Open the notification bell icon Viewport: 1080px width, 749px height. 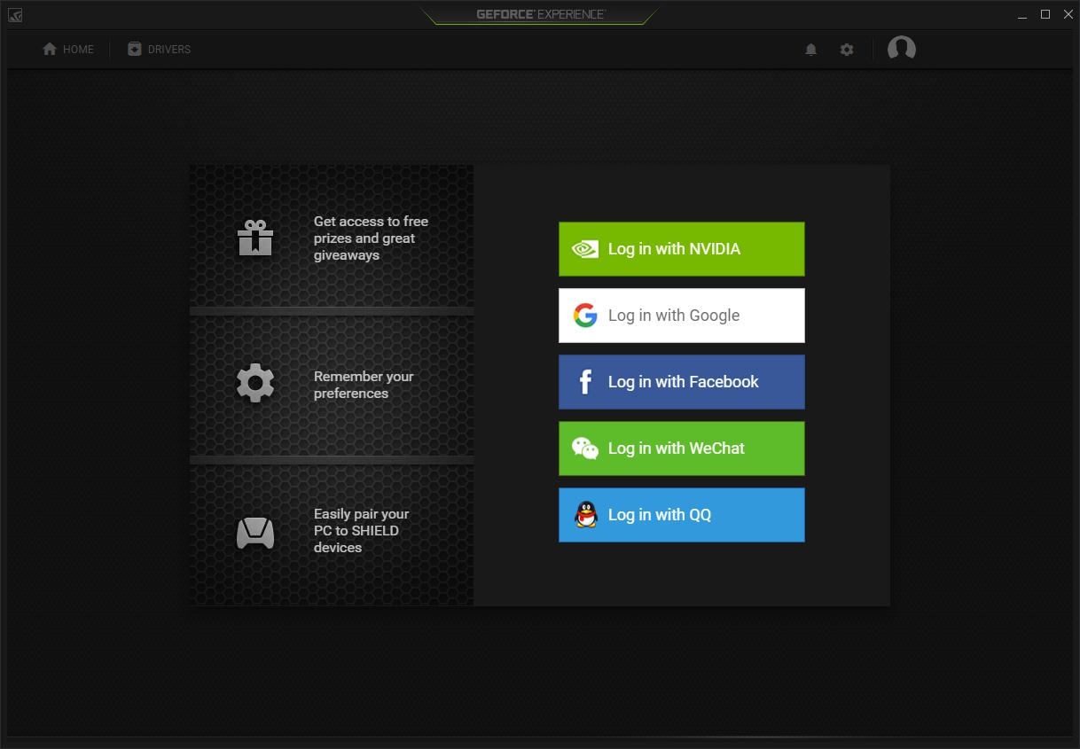(810, 49)
